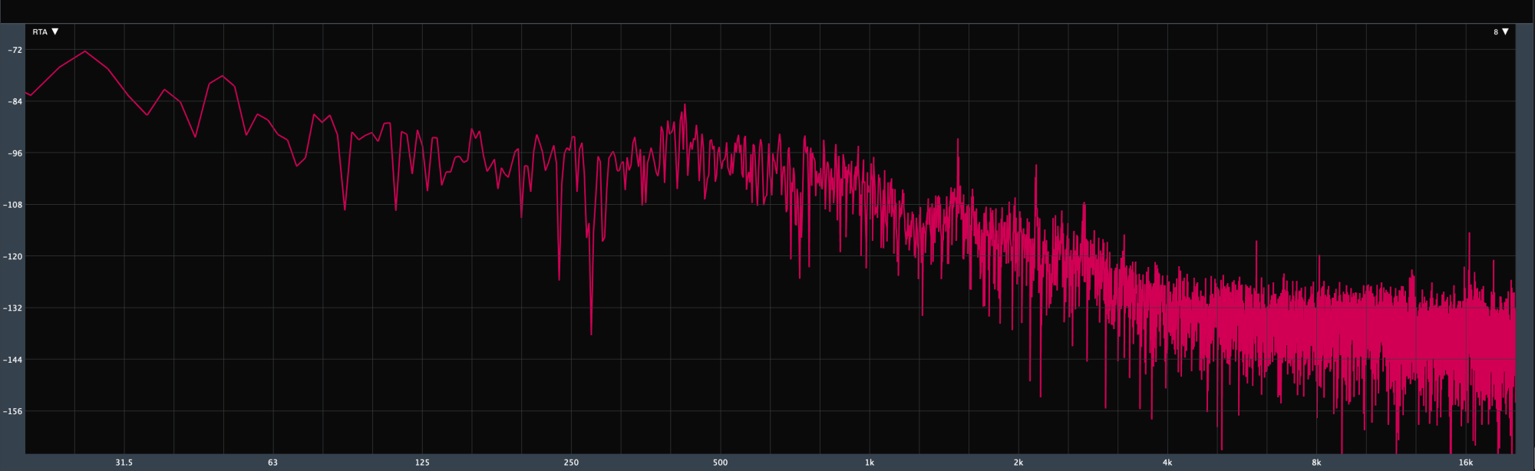Image resolution: width=1535 pixels, height=471 pixels.
Task: Click the 500 Hz frequency label
Action: pyautogui.click(x=720, y=463)
